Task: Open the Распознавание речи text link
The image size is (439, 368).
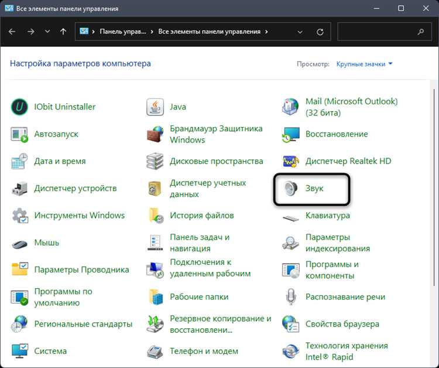Action: pos(345,297)
